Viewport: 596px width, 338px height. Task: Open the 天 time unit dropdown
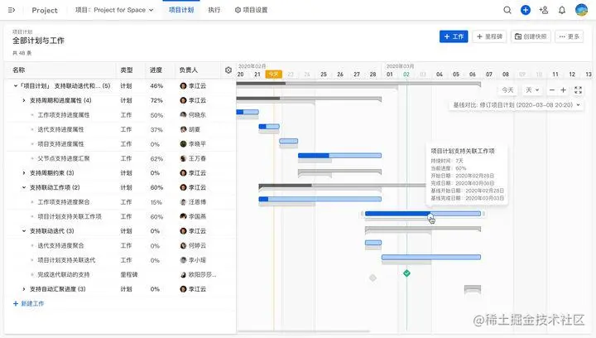(532, 90)
